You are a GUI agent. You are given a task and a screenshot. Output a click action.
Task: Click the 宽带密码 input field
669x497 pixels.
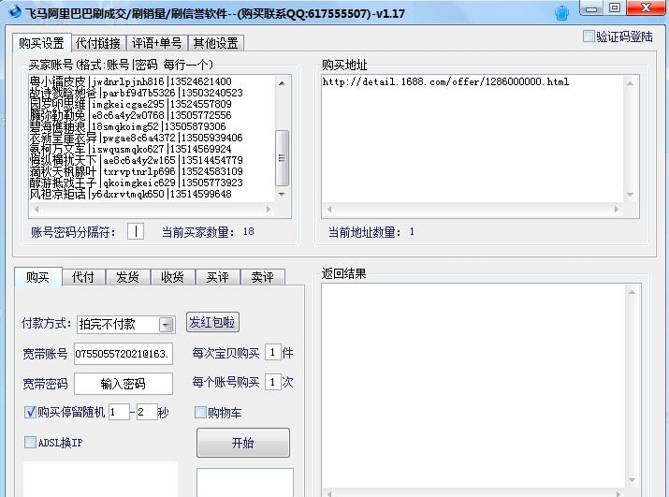tap(124, 384)
